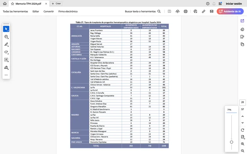Open page thumbnails panel in right sidebar
Image resolution: width=247 pixels, height=154 pixels.
click(x=242, y=44)
